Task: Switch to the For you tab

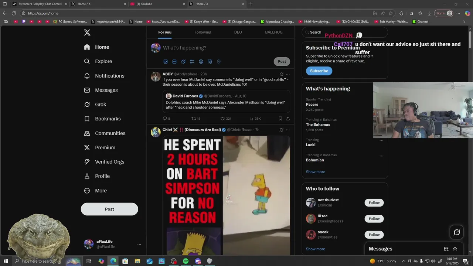Action: point(165,32)
